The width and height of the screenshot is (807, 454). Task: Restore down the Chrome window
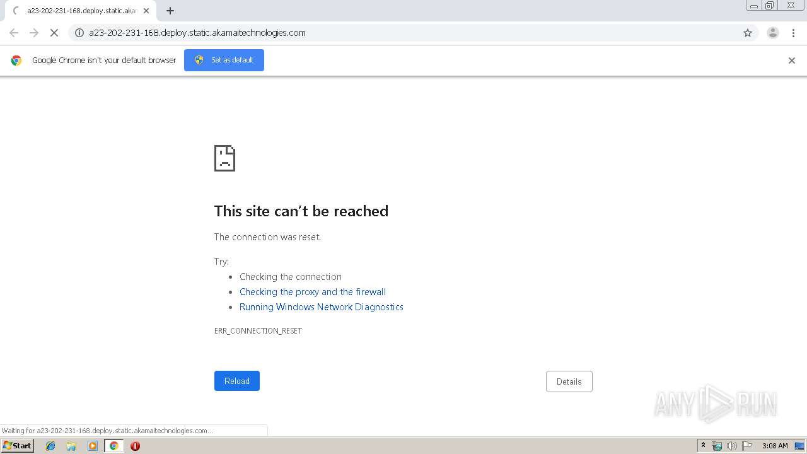[x=770, y=6]
